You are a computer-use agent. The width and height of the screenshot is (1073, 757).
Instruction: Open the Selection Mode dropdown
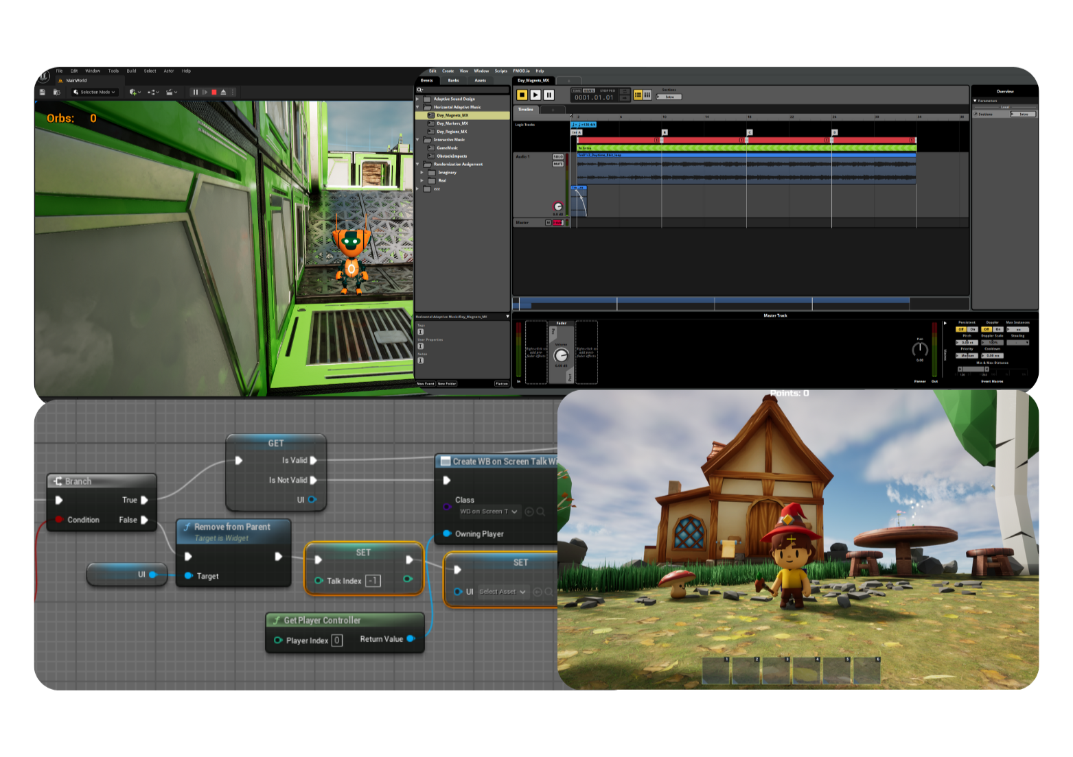tap(95, 92)
